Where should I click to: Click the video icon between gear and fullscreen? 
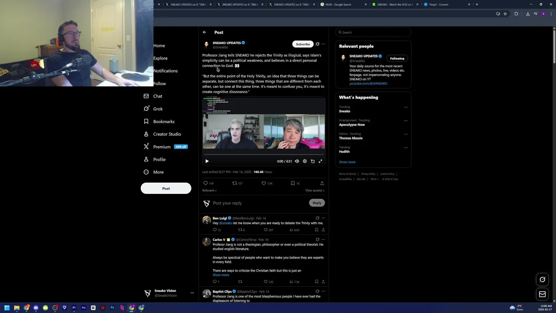click(312, 161)
